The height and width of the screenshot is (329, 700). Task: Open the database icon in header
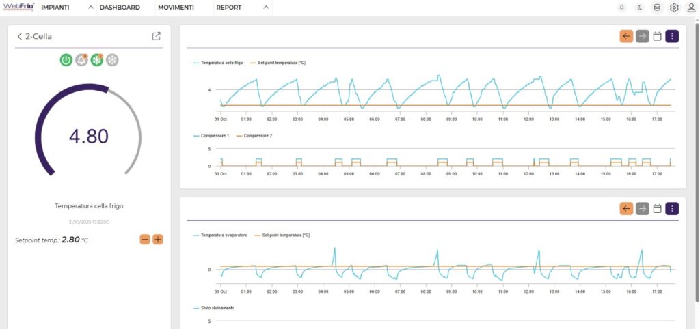pyautogui.click(x=657, y=8)
